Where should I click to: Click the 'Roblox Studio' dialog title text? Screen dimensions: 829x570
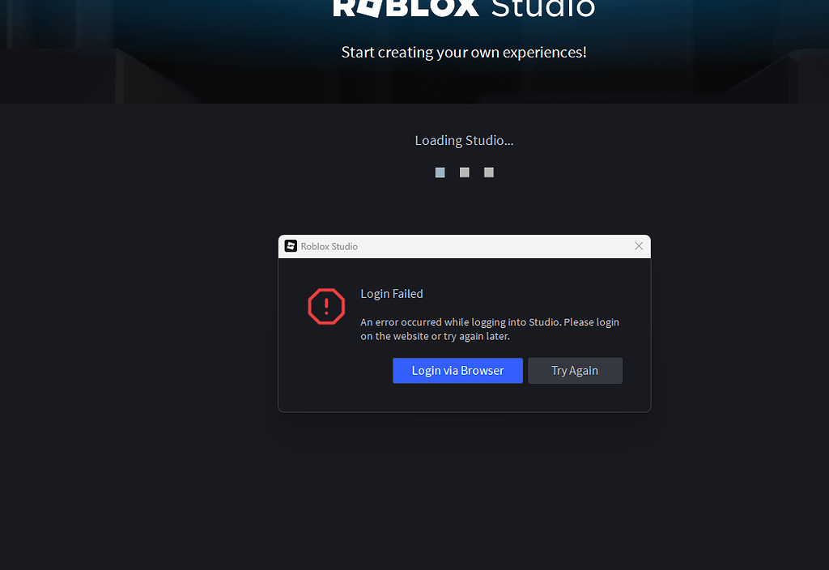(329, 246)
